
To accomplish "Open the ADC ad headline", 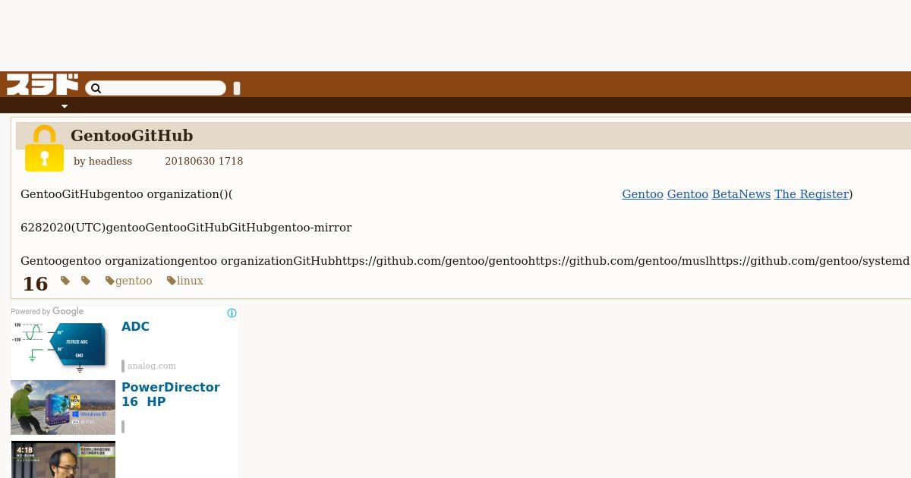I will pos(135,326).
